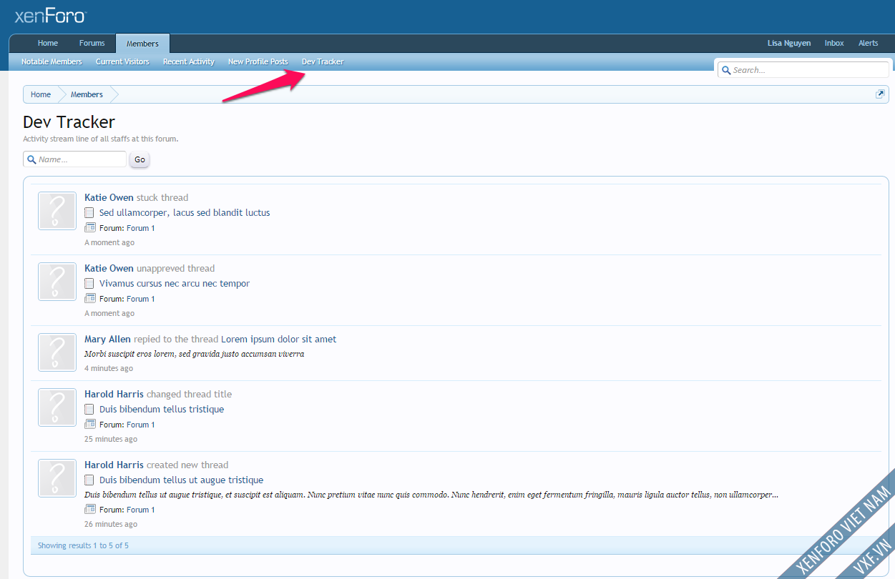
Task: Select the Members tab
Action: [x=142, y=44]
